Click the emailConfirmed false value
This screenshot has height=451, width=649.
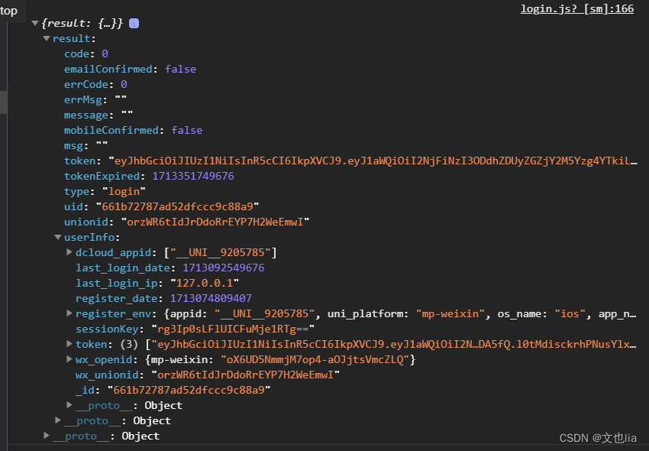coord(180,70)
